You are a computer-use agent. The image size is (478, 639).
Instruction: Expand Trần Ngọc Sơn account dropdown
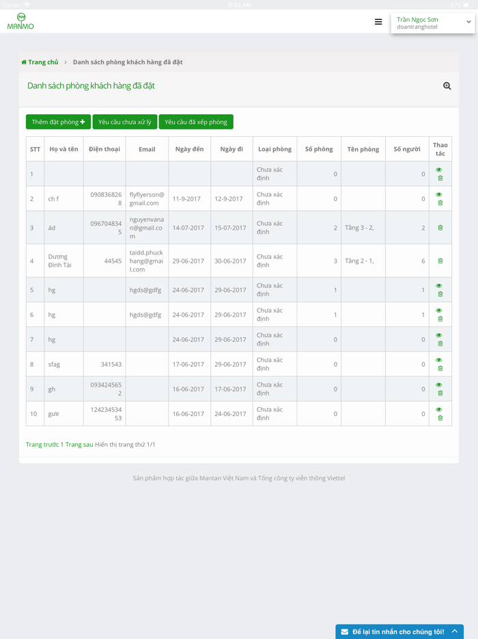(x=468, y=22)
